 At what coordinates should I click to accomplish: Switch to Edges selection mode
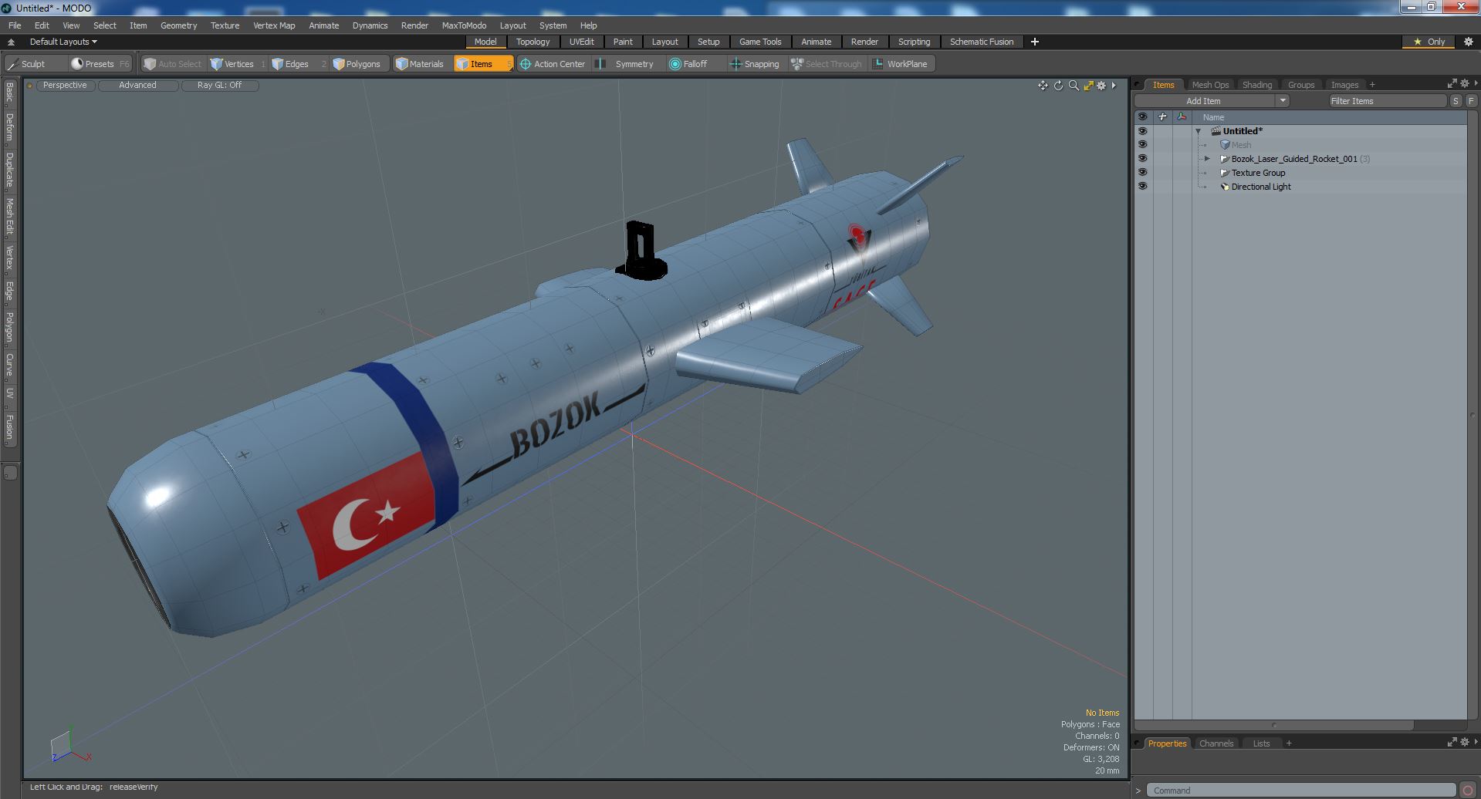(x=297, y=64)
